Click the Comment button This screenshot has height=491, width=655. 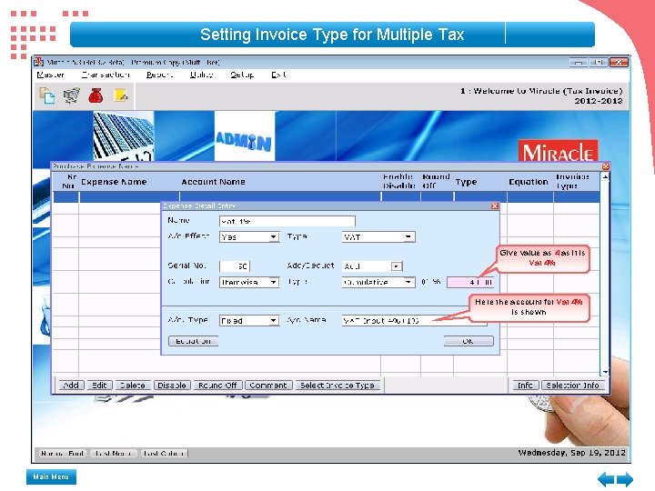[268, 386]
